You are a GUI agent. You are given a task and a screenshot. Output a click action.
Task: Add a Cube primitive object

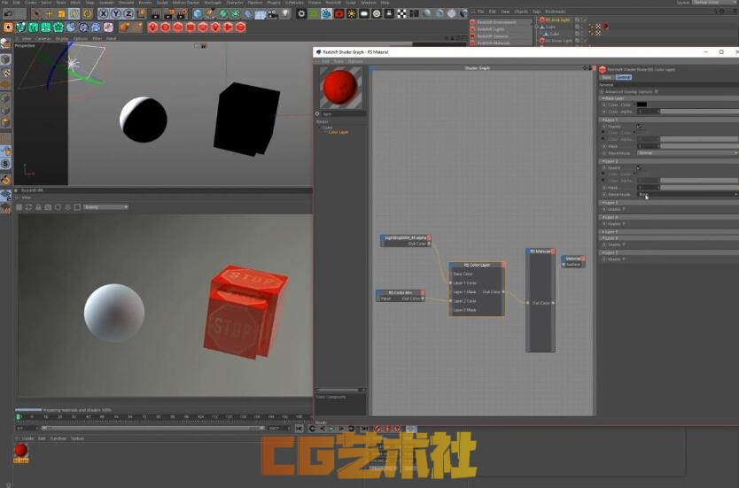tap(198, 13)
